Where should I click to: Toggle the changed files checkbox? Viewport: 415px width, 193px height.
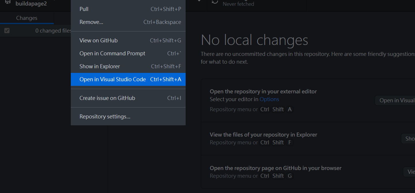(x=7, y=31)
